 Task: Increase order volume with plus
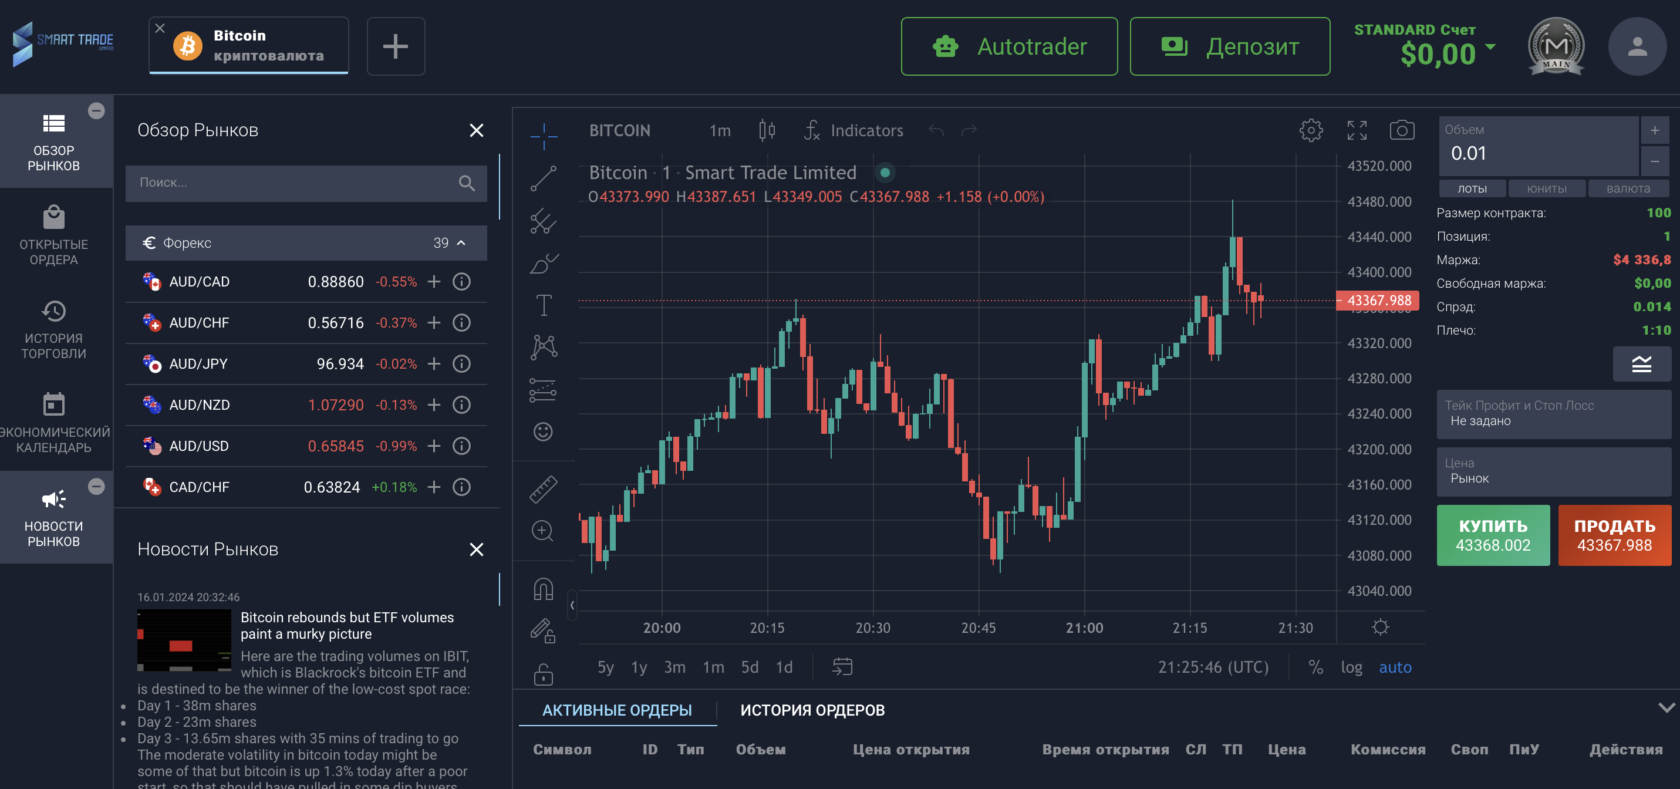point(1655,130)
